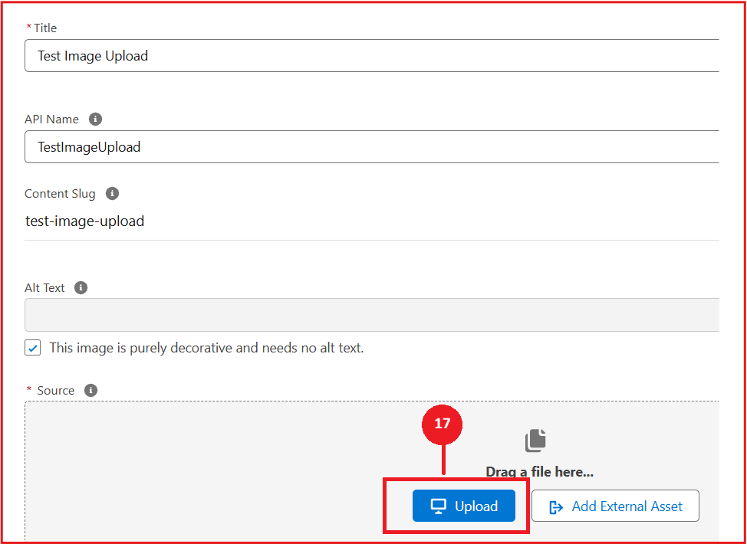This screenshot has height=544, width=747.
Task: Click the 'Drag a file here...' text
Action: (x=539, y=472)
